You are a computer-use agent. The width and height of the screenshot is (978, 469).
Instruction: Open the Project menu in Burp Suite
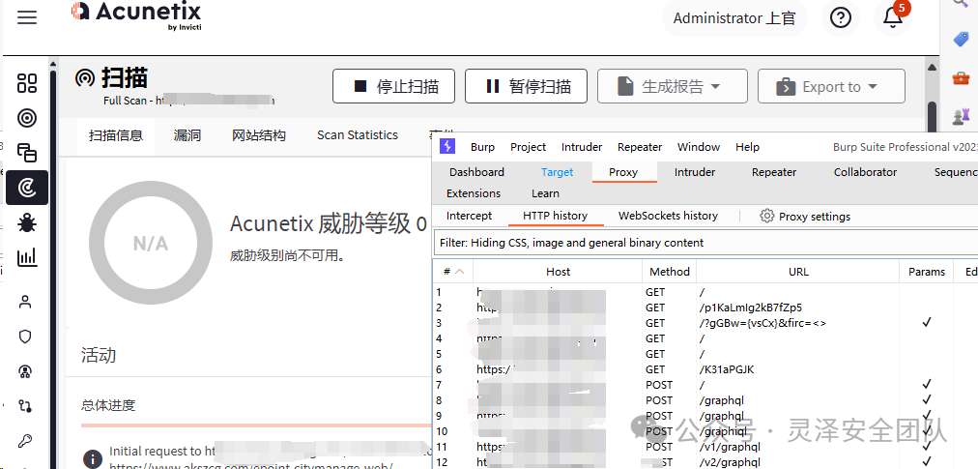click(528, 147)
